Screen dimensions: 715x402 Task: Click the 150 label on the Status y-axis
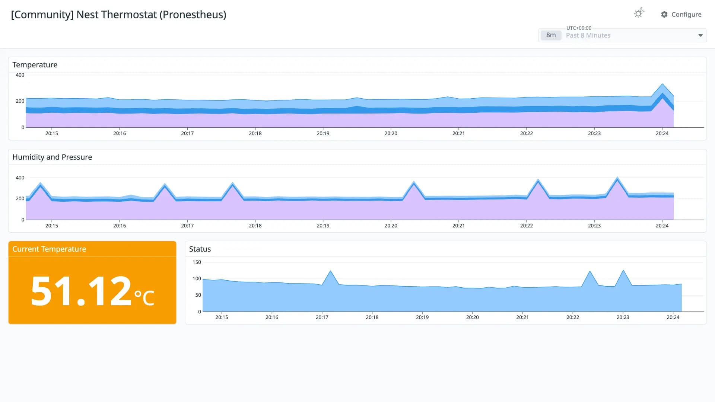pos(197,262)
